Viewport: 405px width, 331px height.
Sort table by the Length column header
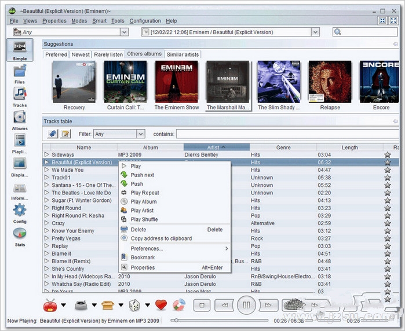(x=350, y=148)
